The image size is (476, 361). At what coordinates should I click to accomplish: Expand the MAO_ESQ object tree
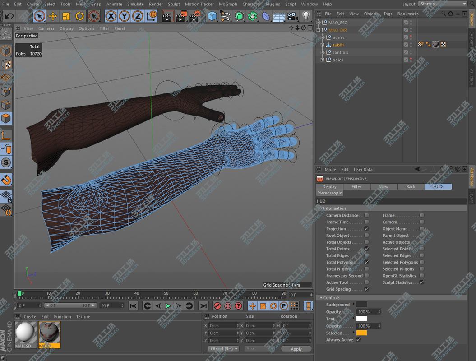(x=318, y=23)
